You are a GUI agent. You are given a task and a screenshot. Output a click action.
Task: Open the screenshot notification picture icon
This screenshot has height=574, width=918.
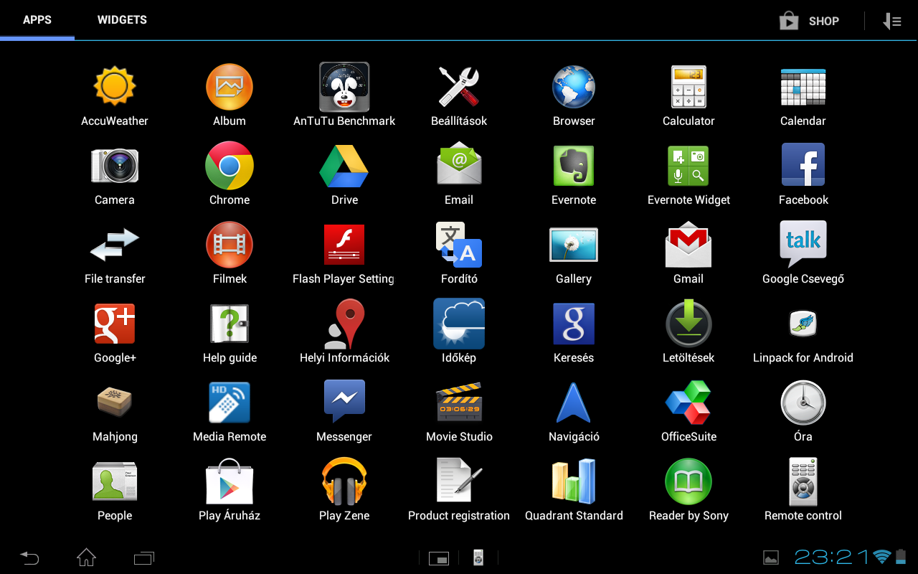[x=771, y=557]
